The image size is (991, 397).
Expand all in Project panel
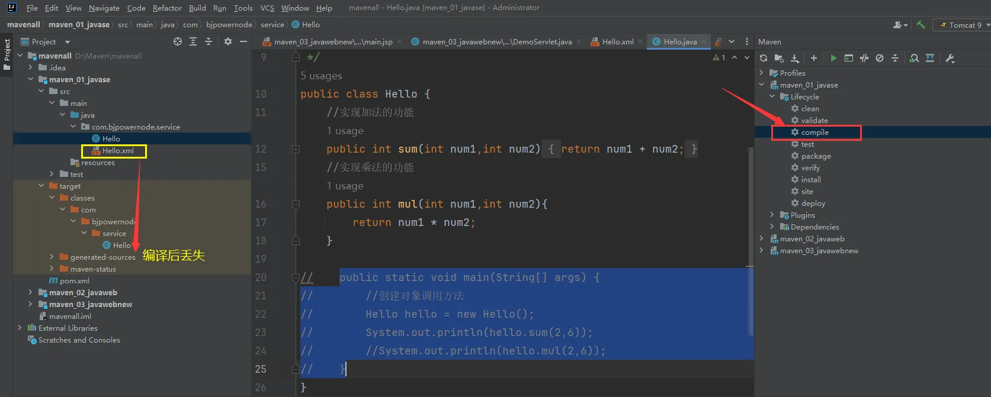tap(193, 41)
